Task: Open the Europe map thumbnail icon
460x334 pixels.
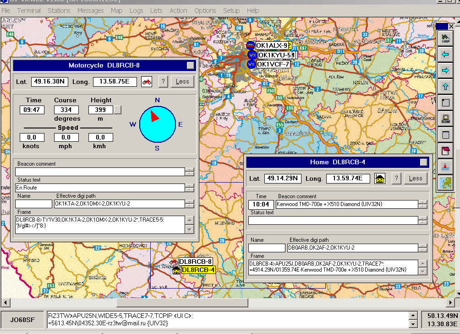Action: coord(444,184)
